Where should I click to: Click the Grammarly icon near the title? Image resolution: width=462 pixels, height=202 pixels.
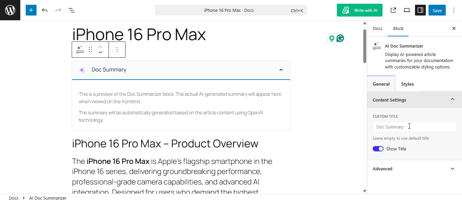[x=340, y=38]
